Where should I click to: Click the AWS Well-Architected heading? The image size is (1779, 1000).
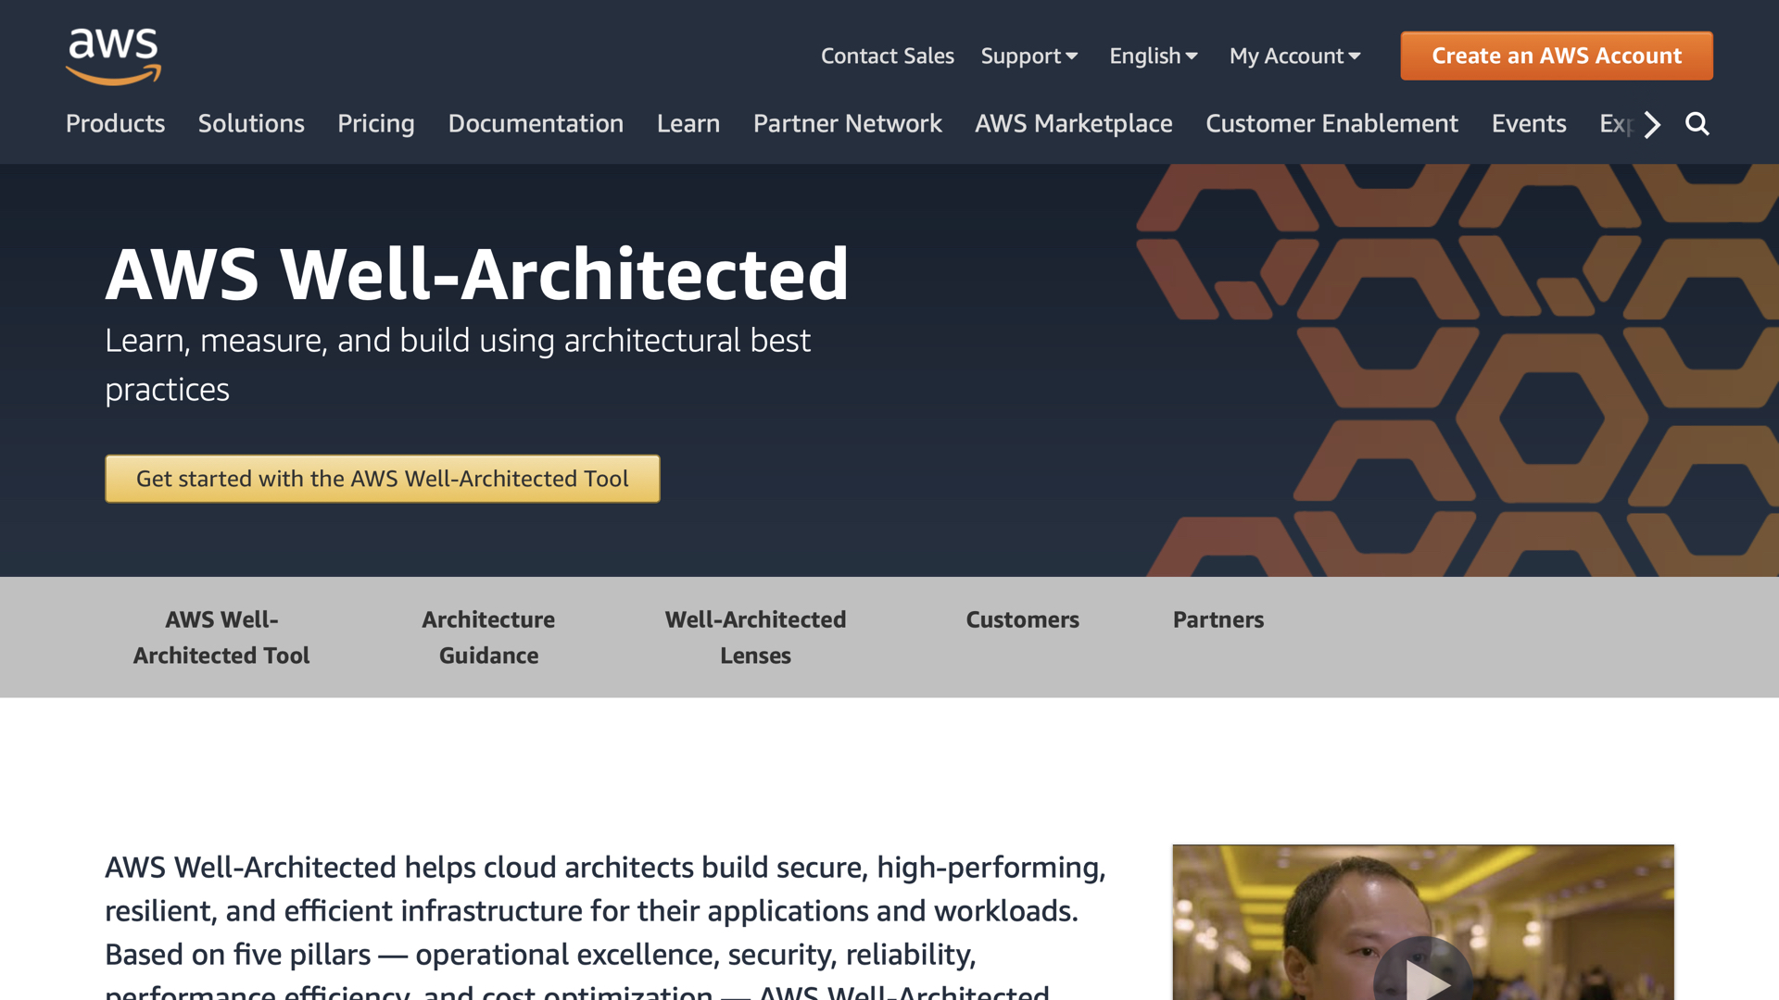click(477, 275)
